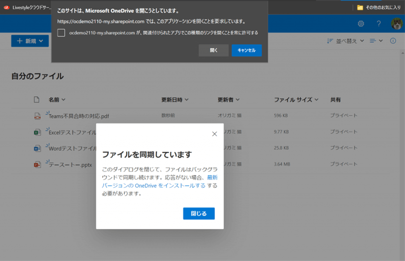Open the 更新者 column dropdown
Screen dimensions: 405x261
click(x=229, y=100)
